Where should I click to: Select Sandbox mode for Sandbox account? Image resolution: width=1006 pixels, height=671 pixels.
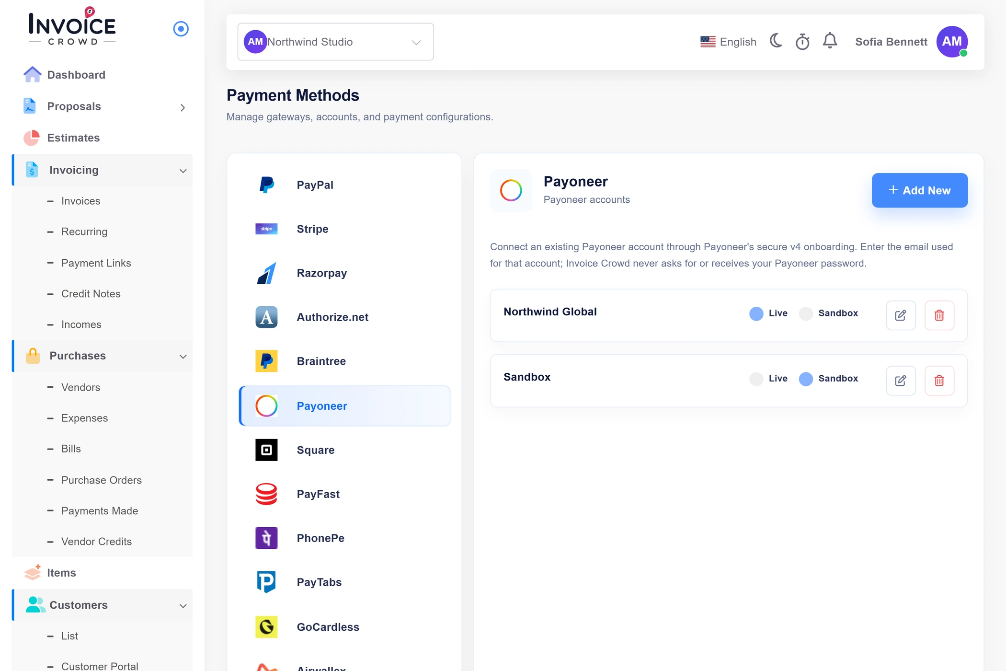806,379
